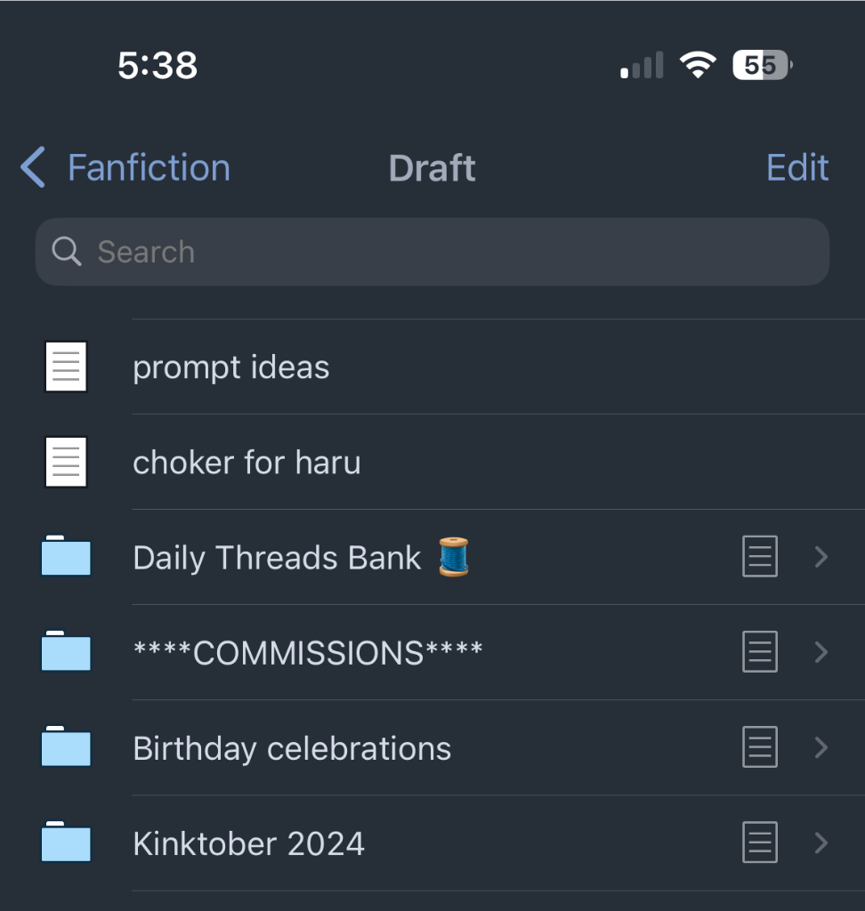
Task: Expand the Kinktober 2024 chevron
Action: (821, 842)
